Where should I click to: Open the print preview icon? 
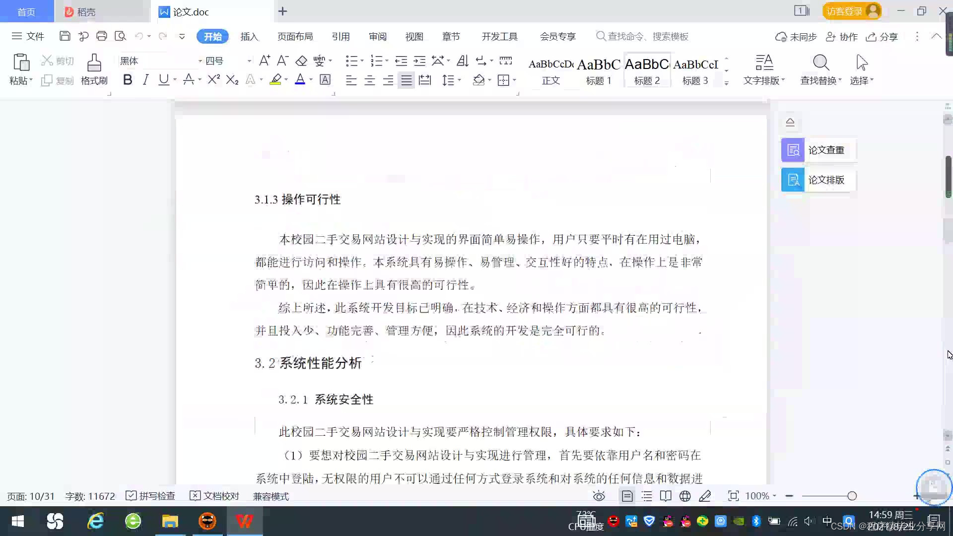click(120, 36)
